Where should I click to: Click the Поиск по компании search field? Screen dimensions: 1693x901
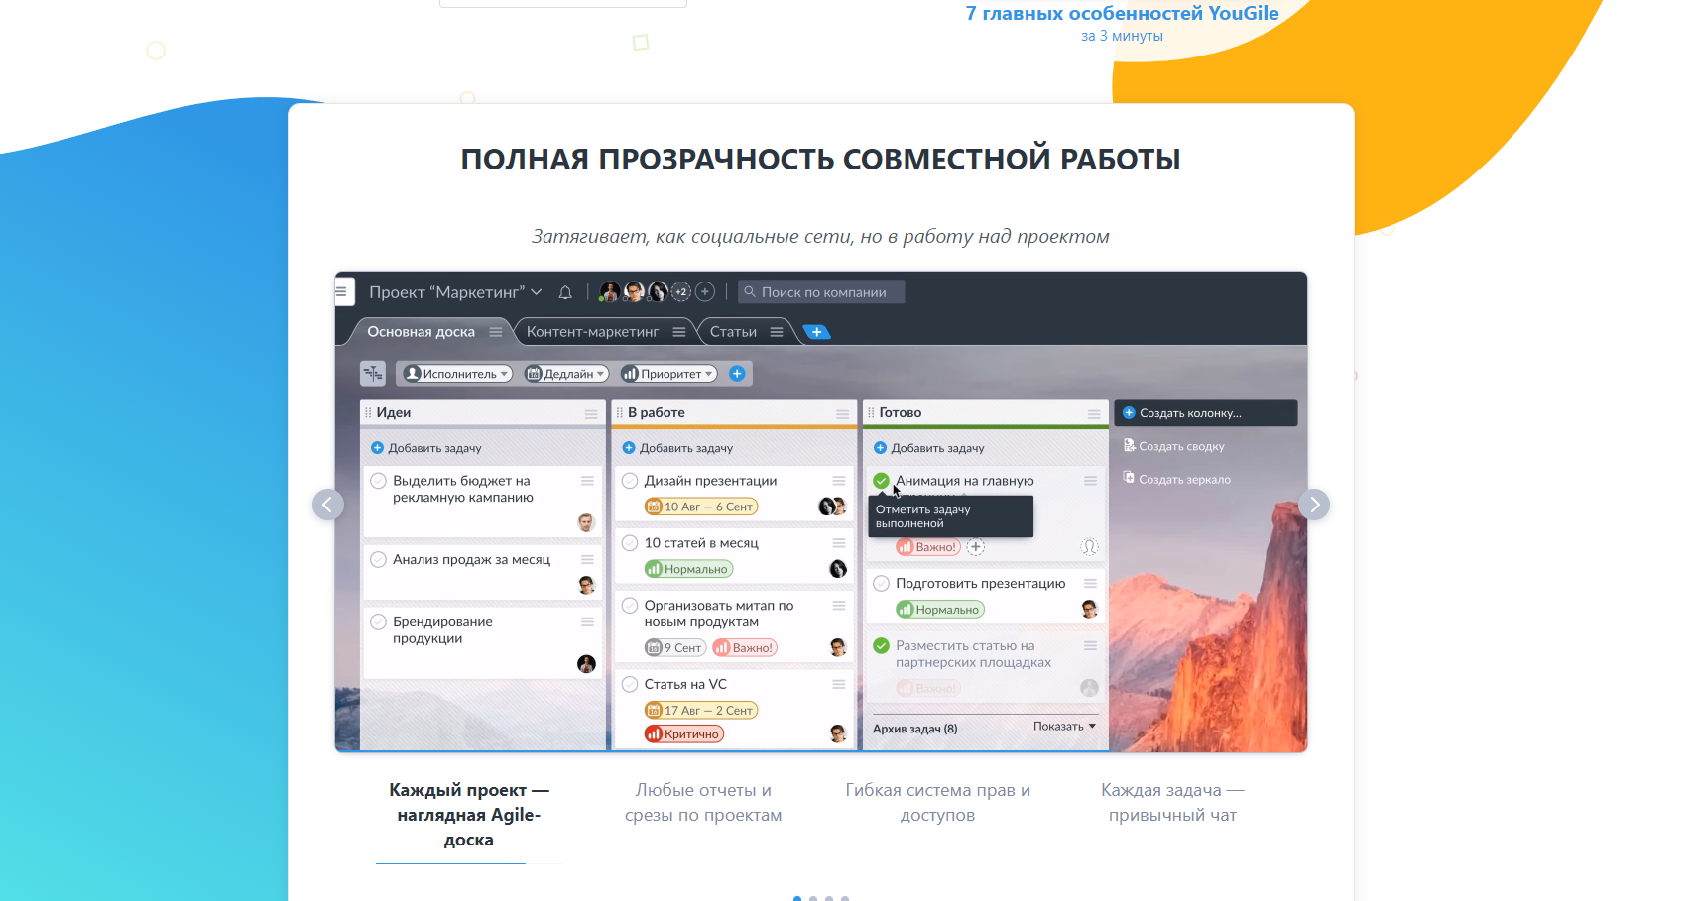(821, 292)
